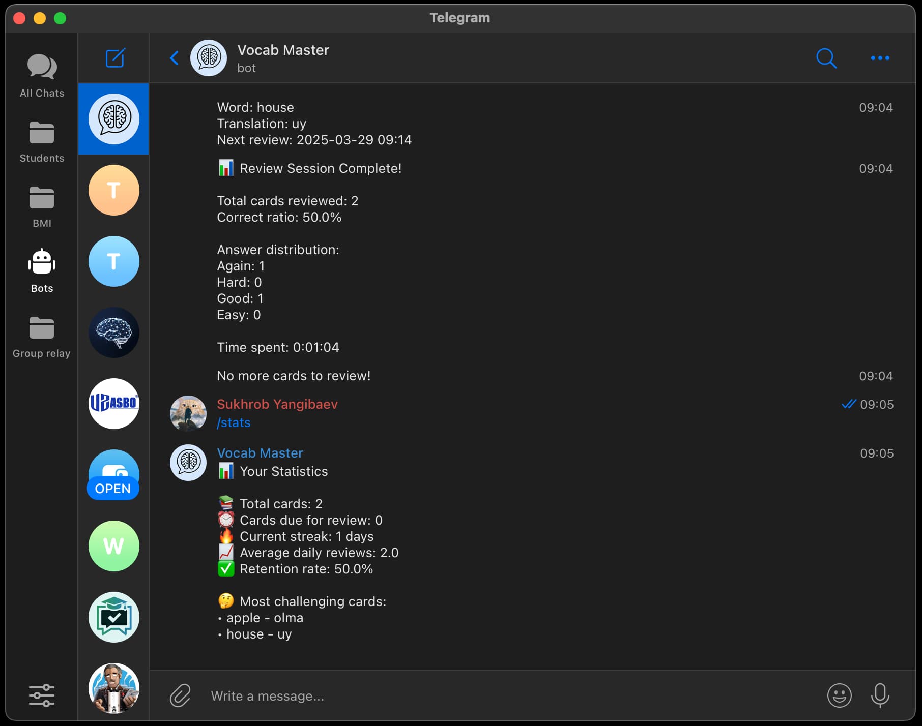Click 'Correct ratio: 50.0%' line
This screenshot has height=726, width=922.
(279, 217)
